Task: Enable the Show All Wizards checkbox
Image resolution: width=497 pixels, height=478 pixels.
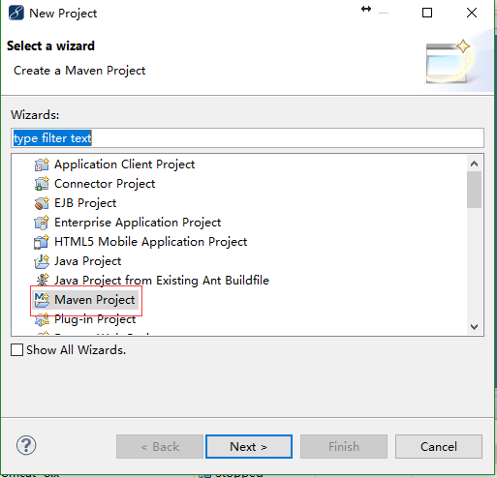Action: tap(16, 350)
